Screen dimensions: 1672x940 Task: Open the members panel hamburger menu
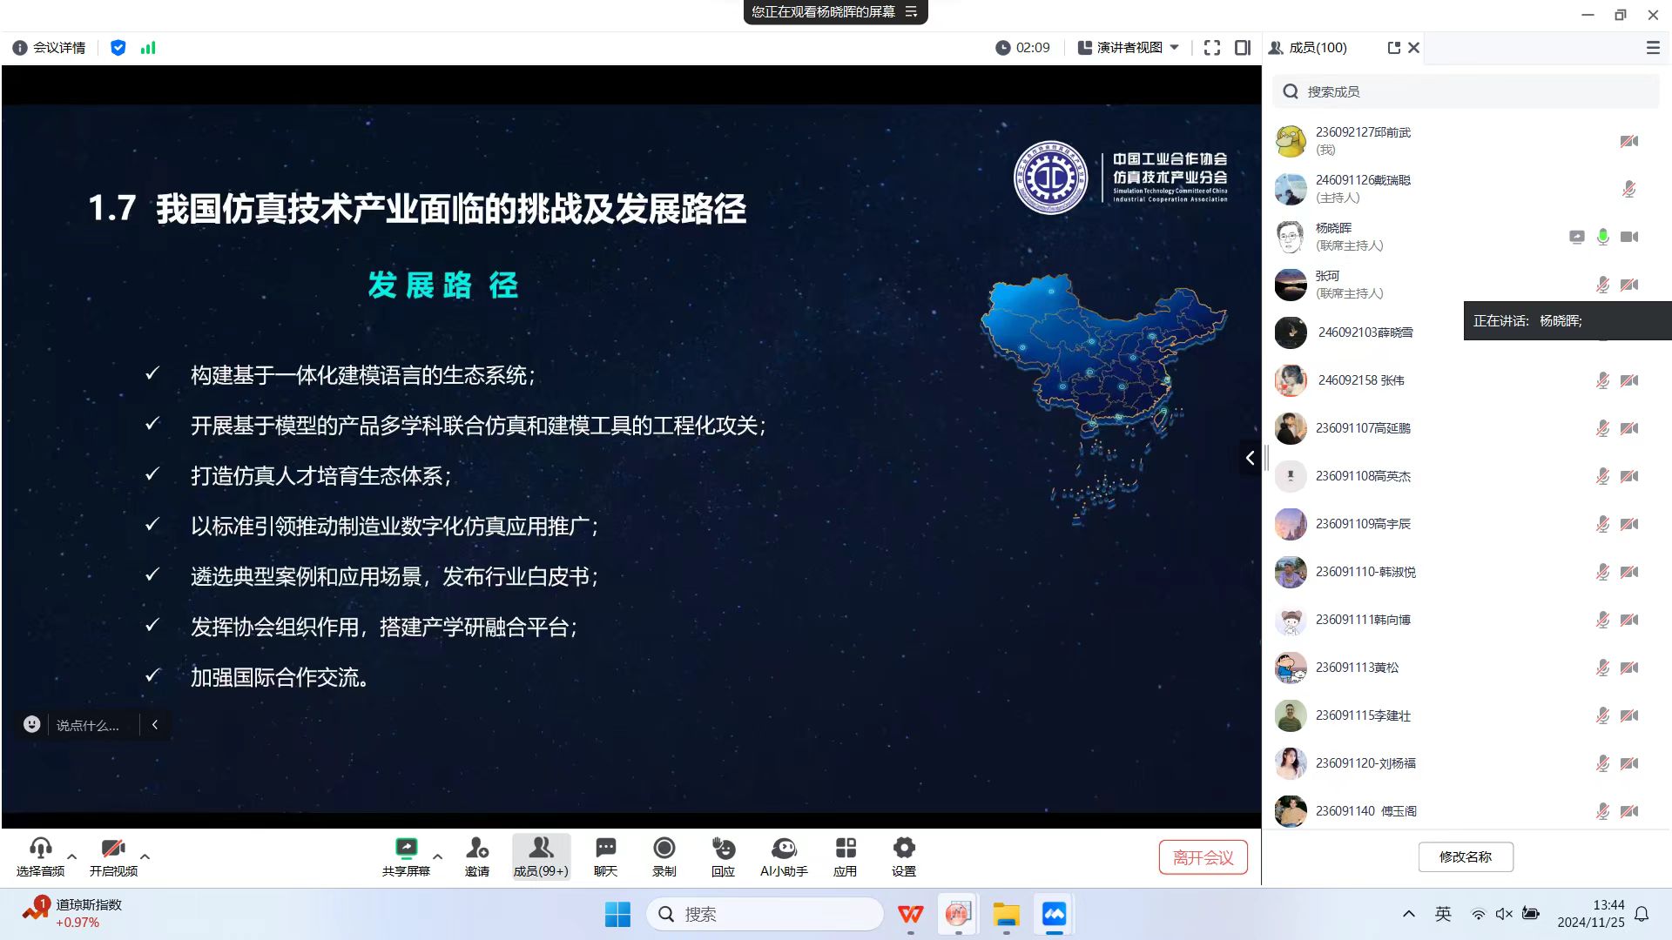click(x=1652, y=48)
